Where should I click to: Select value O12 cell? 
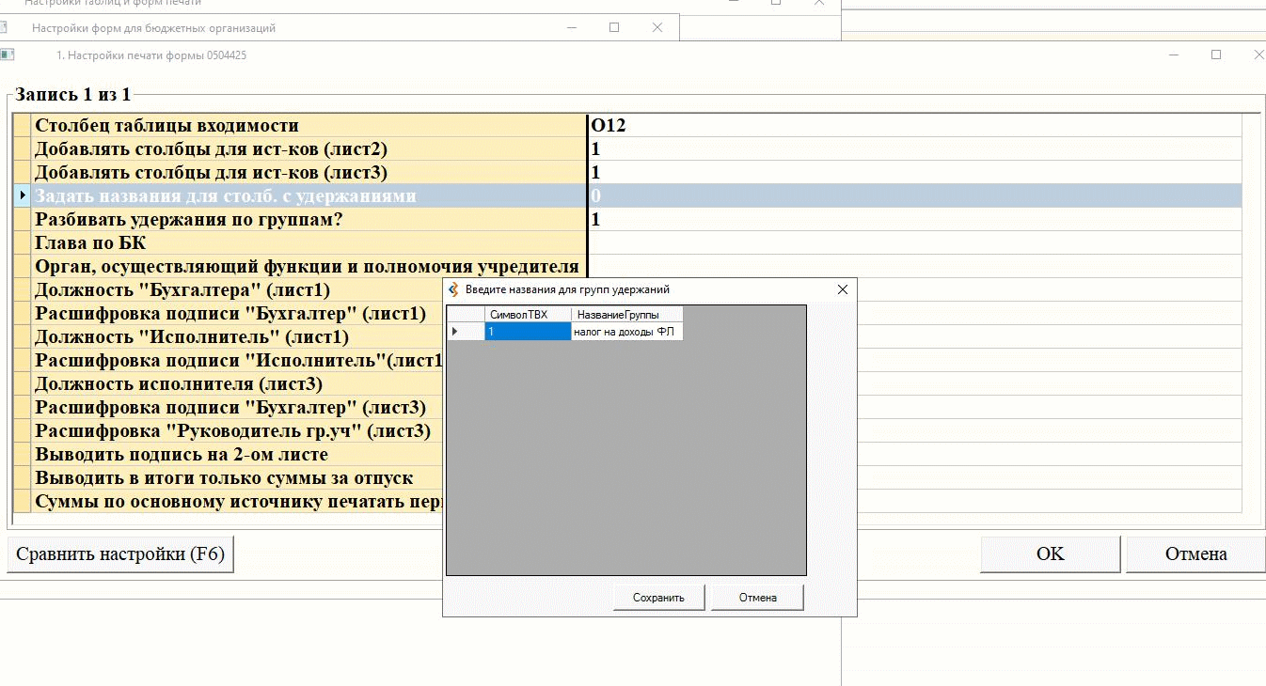[x=914, y=126]
